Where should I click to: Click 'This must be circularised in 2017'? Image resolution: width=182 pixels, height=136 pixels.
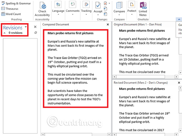tap(141, 130)
